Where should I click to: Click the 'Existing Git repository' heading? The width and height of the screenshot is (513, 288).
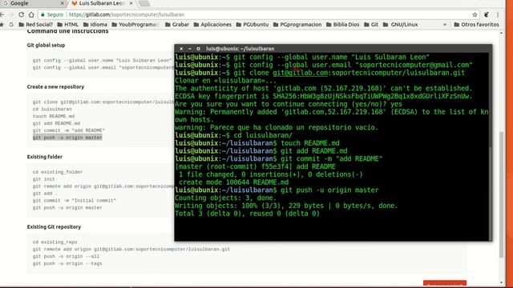click(54, 227)
